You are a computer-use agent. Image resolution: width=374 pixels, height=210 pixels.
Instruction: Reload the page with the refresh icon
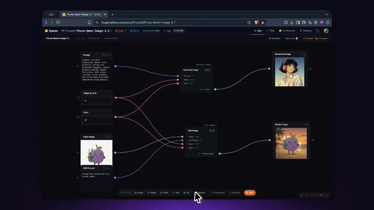pos(58,22)
